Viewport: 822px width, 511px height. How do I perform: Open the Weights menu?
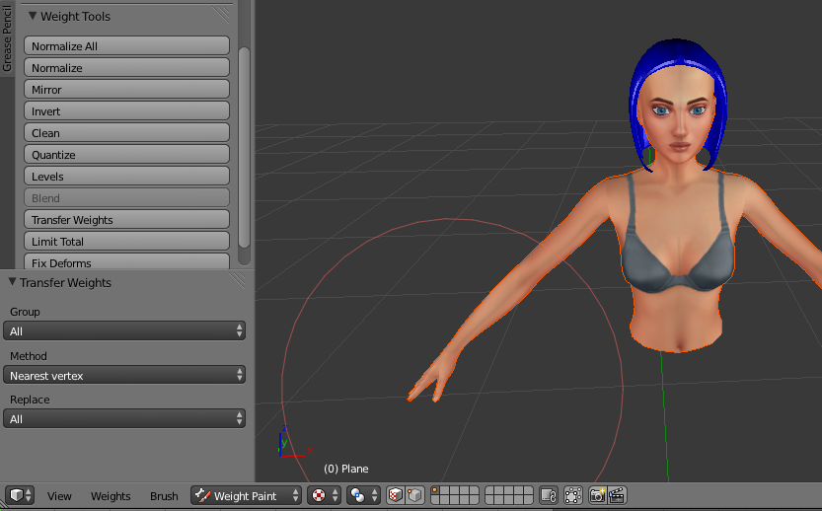coord(111,496)
